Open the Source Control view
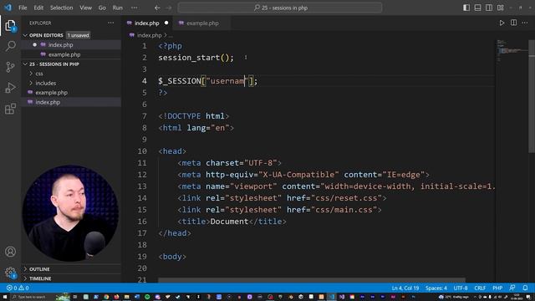Screen dimensions: 535x301 pyautogui.click(x=10, y=67)
